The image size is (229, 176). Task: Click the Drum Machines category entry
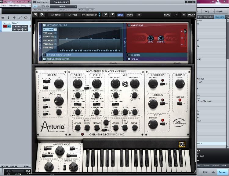point(205,101)
